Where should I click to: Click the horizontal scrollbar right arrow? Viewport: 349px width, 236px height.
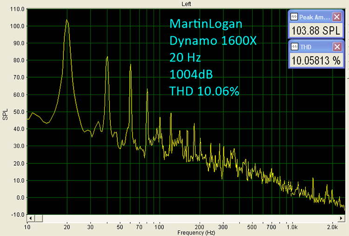point(342,218)
